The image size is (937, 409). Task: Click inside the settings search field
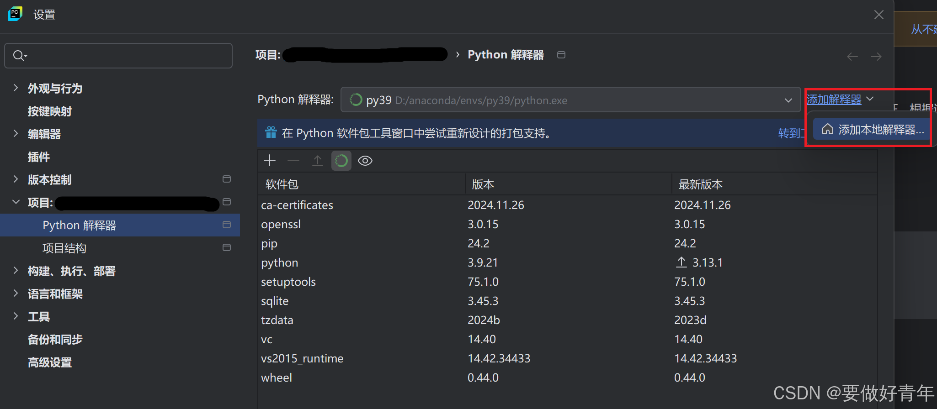pos(118,56)
